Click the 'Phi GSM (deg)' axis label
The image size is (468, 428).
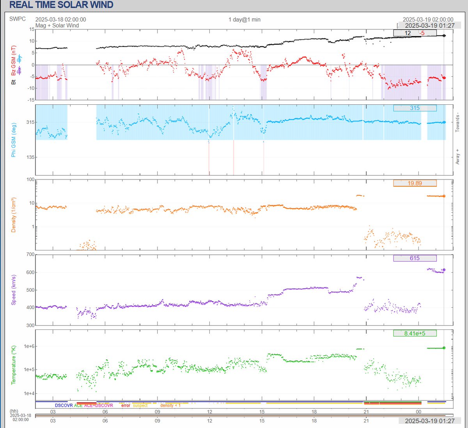coord(14,140)
